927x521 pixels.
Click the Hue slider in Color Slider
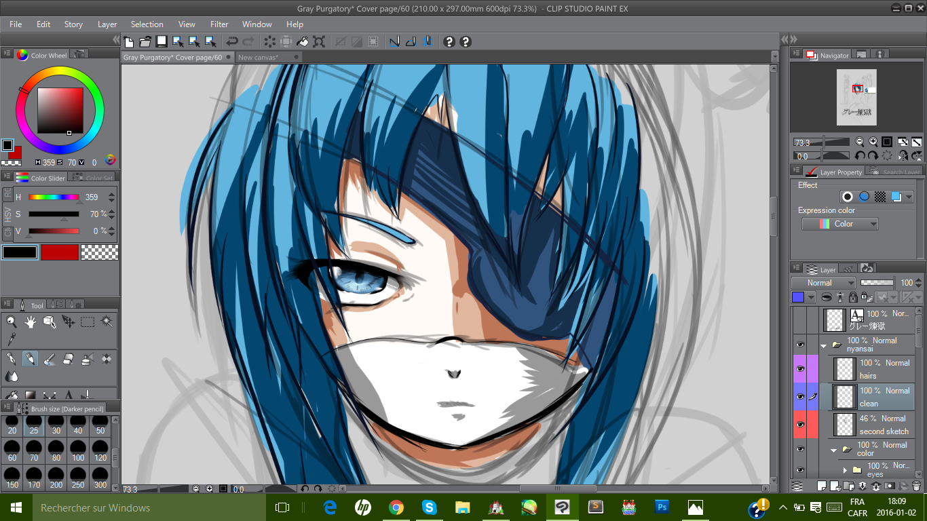click(x=54, y=197)
